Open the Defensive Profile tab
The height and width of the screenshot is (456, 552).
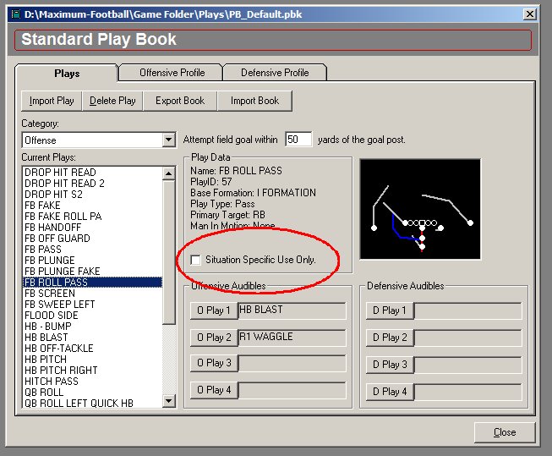275,73
